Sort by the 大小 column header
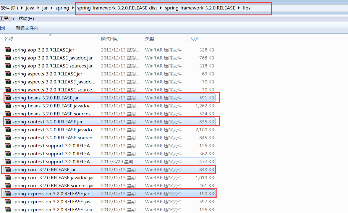348x213 pixels. (x=194, y=38)
